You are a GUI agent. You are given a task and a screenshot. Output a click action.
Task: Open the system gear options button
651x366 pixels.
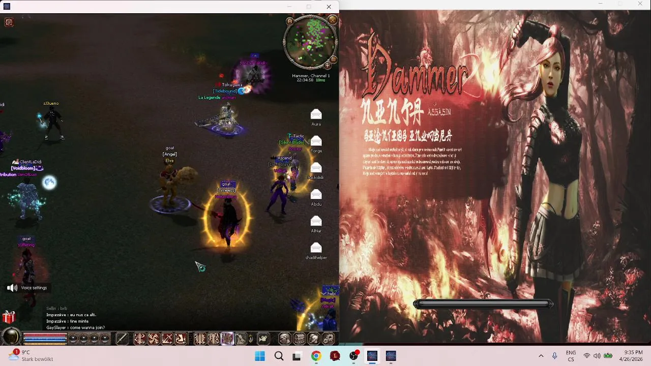click(x=329, y=338)
